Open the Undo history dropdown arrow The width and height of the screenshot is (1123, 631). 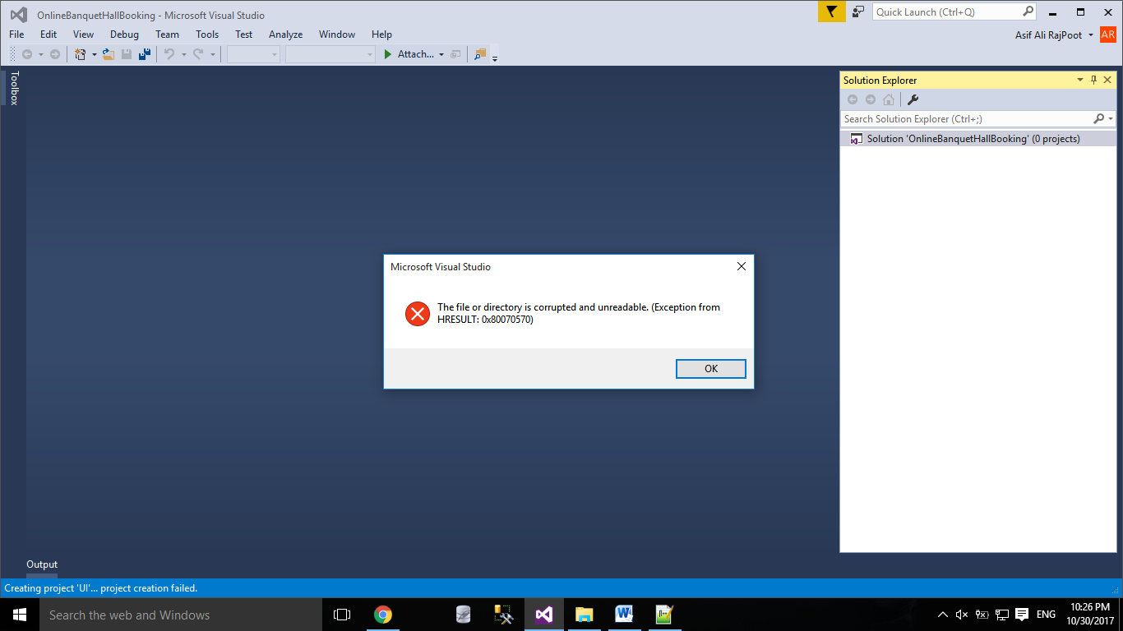[x=183, y=55]
